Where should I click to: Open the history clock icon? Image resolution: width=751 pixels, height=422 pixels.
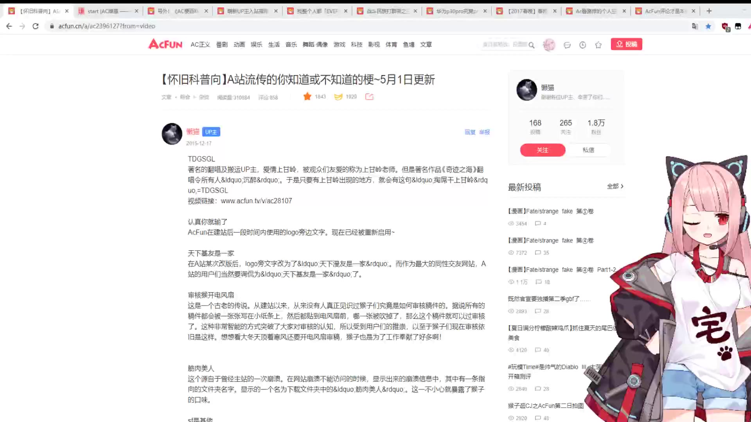[x=583, y=45]
